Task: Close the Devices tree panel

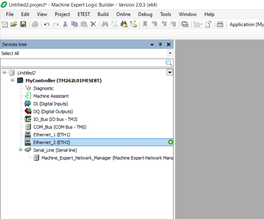Action: (168, 45)
